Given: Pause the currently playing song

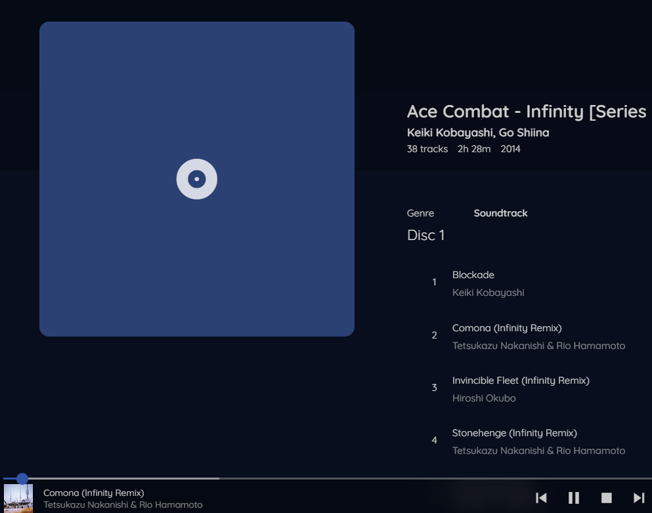Looking at the screenshot, I should [x=574, y=498].
